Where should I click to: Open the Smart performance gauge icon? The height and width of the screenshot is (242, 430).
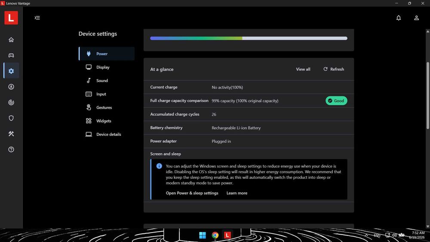(x=11, y=102)
